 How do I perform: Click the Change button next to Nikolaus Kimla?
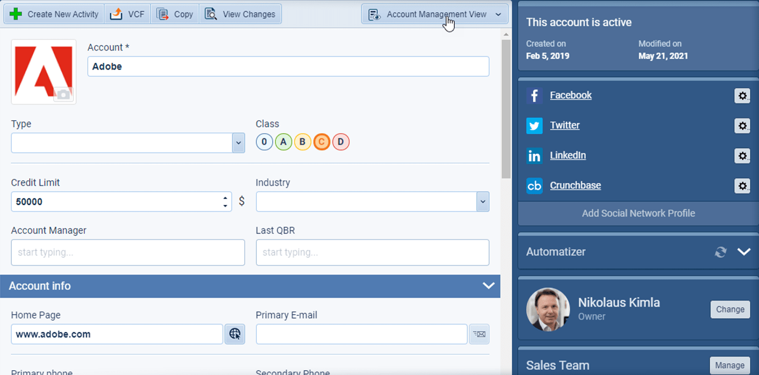click(x=730, y=309)
